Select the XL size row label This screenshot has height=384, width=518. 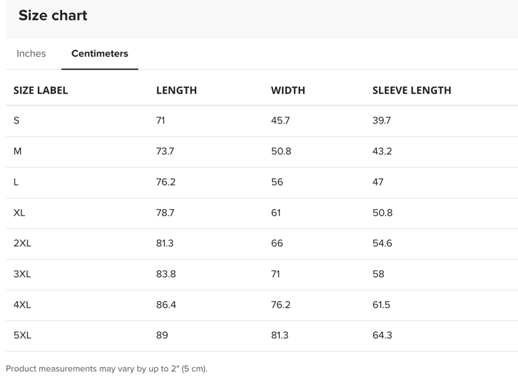19,213
